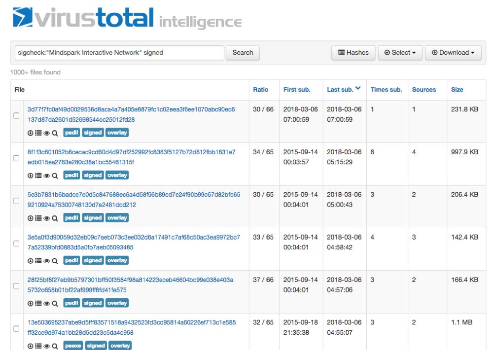Click the eye icon in the 3e5a0f3d90059 row
The image size is (494, 350).
(47, 261)
